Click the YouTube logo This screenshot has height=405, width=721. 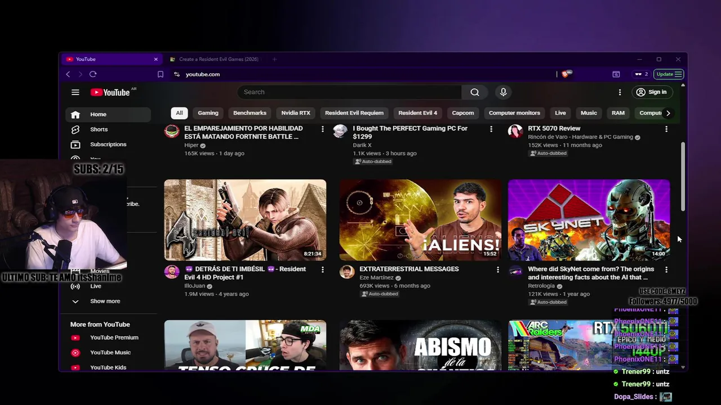110,92
